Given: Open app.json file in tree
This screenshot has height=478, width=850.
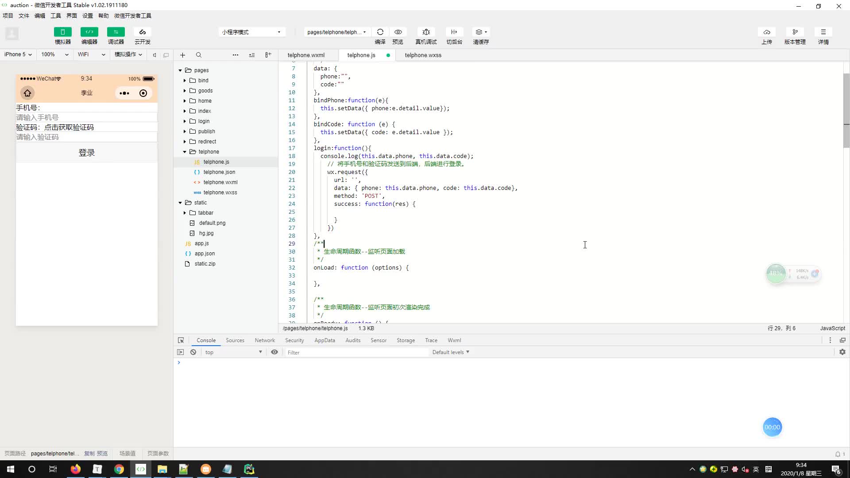Looking at the screenshot, I should (205, 254).
